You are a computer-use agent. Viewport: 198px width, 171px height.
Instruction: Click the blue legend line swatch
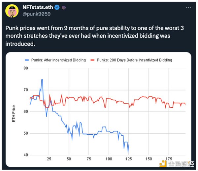coord(27,60)
